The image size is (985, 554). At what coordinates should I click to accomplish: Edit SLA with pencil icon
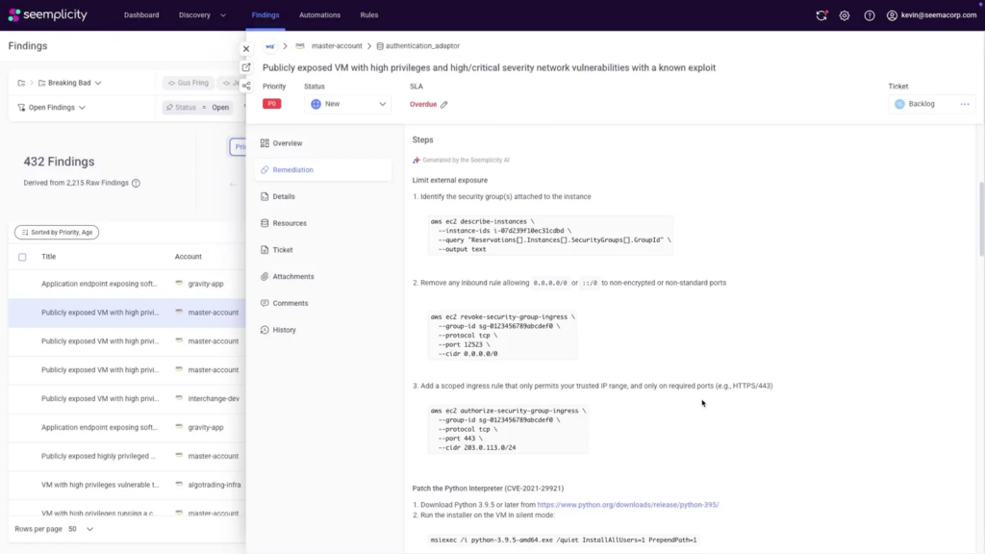tap(444, 104)
